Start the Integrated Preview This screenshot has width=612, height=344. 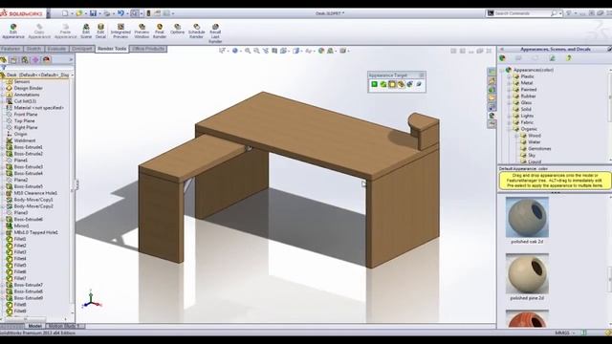(120, 32)
